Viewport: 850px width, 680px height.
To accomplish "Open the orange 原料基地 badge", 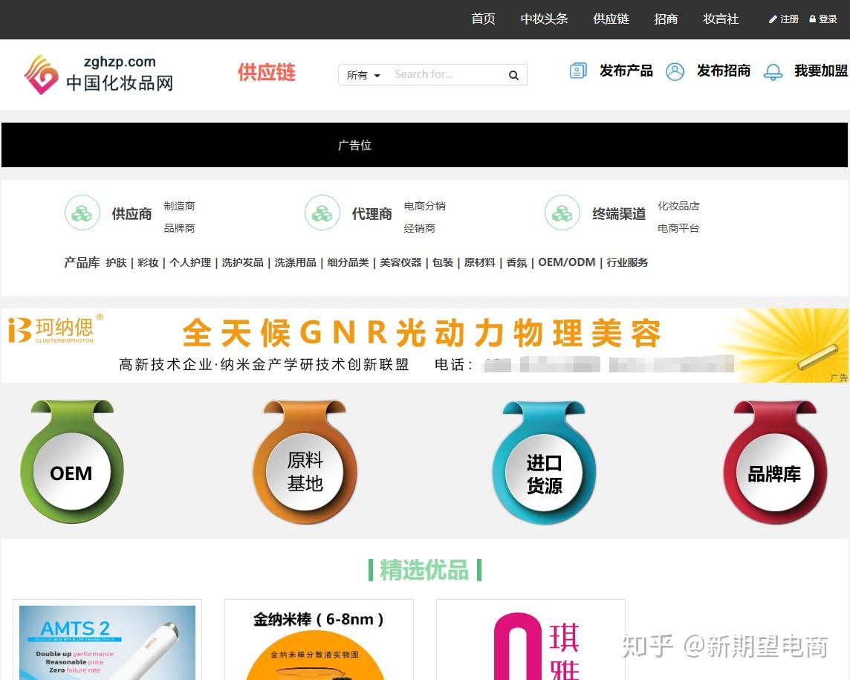I will 305,462.
